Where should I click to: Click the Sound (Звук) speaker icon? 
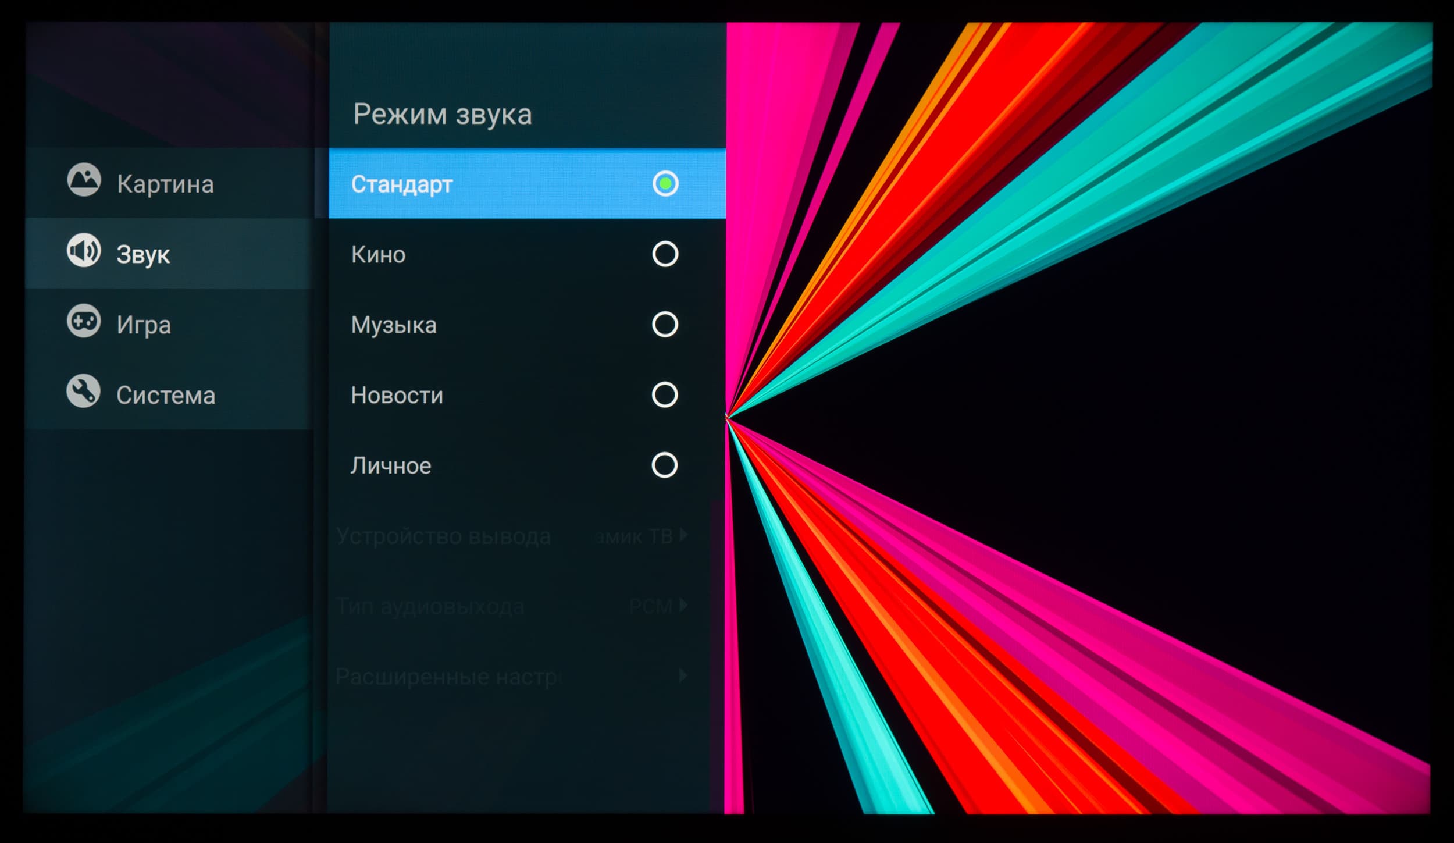(84, 251)
